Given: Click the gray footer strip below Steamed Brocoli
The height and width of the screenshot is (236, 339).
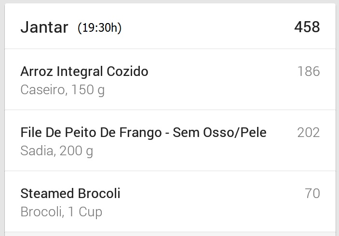Looking at the screenshot, I should pyautogui.click(x=170, y=234).
